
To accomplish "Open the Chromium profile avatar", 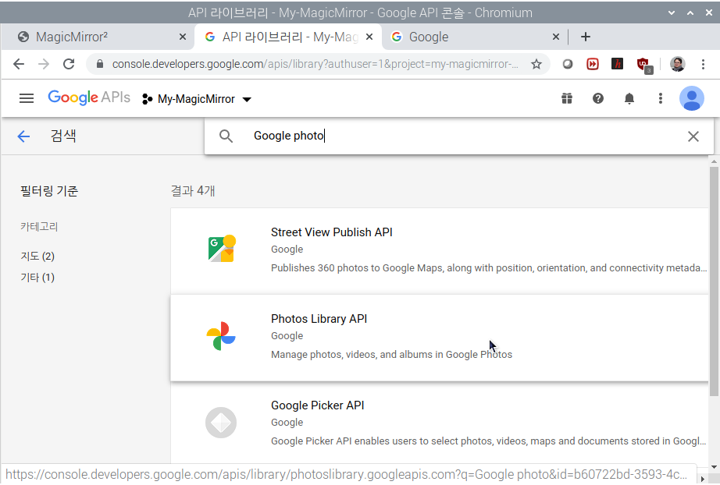I will coord(677,64).
